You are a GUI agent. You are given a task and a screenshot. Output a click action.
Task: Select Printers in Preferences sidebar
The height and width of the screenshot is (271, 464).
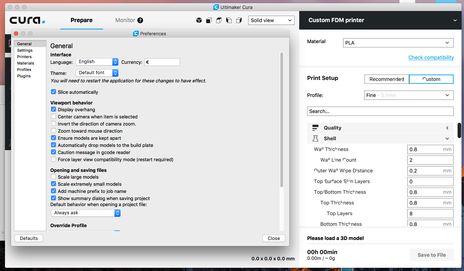(x=30, y=57)
